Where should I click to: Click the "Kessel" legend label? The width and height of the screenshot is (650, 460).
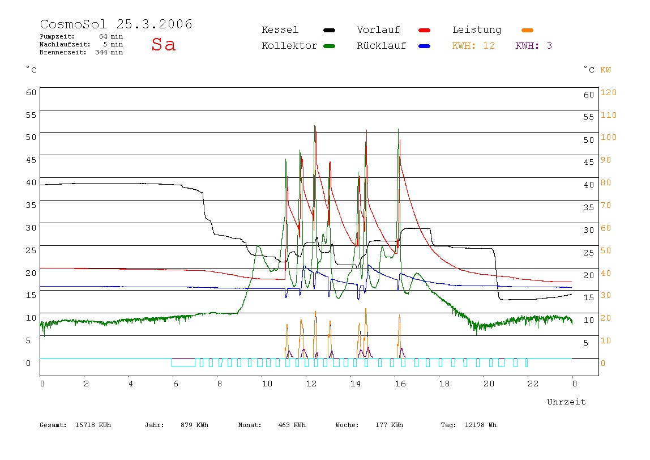pos(280,30)
